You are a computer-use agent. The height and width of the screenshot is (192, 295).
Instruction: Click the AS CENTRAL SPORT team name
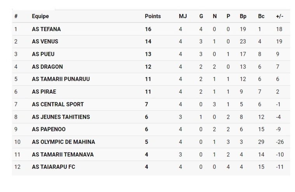[58, 104]
